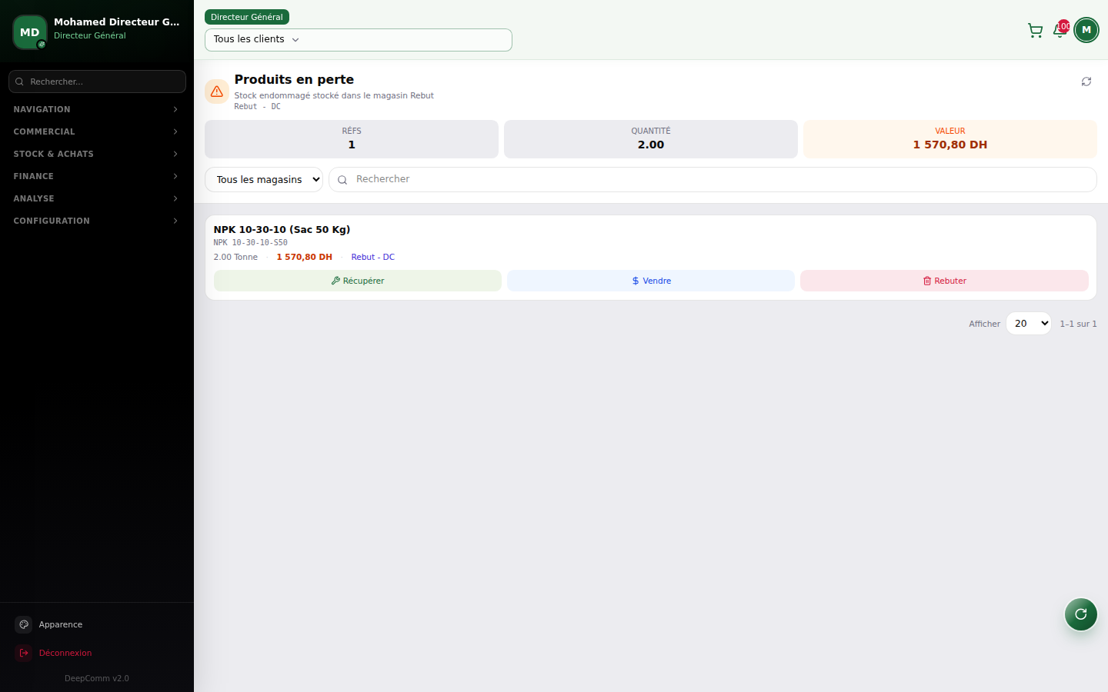Click the red 1 570,80 DH row value
This screenshot has height=692, width=1108.
[305, 258]
